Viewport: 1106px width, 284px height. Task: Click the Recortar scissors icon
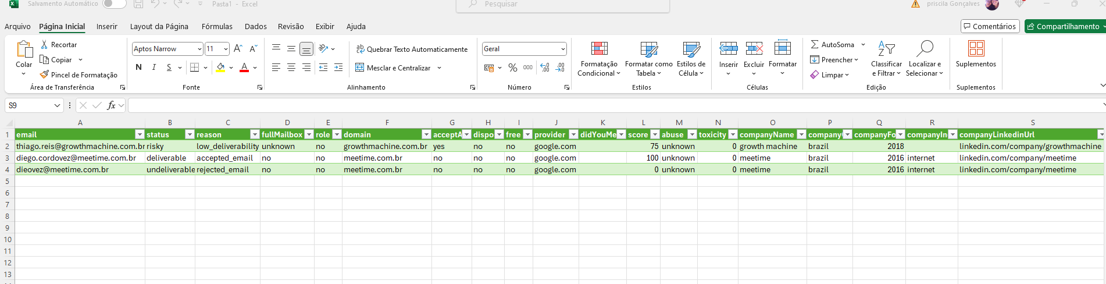point(44,45)
